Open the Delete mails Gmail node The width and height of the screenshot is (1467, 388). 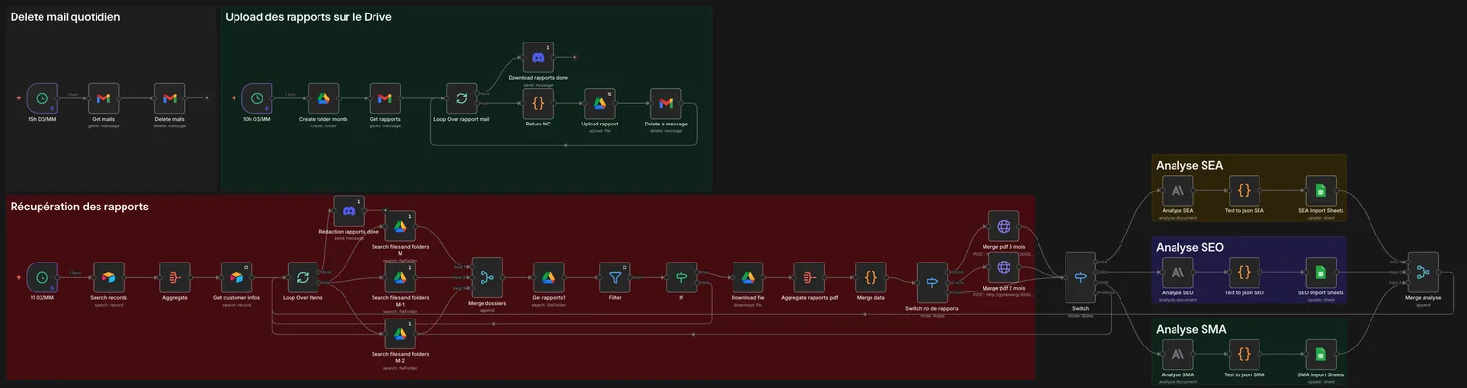[170, 98]
